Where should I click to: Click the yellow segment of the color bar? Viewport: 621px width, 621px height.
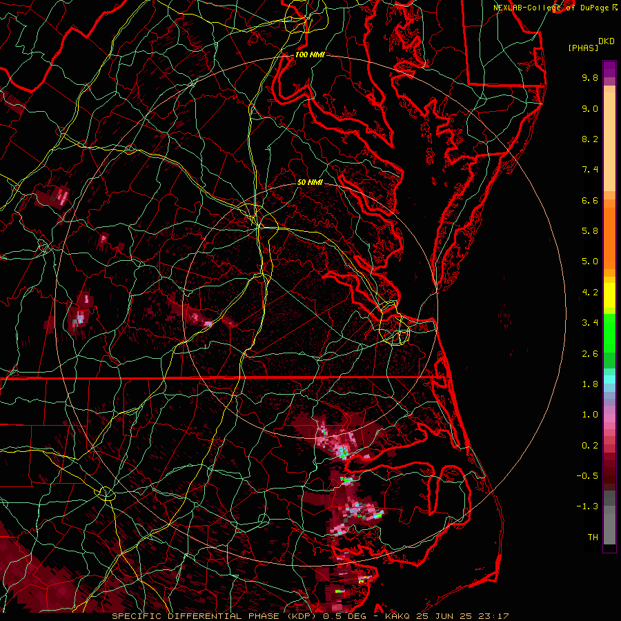(609, 295)
